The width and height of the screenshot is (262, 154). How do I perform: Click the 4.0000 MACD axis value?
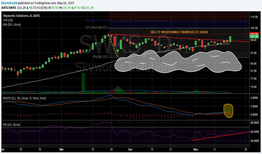pyautogui.click(x=254, y=98)
